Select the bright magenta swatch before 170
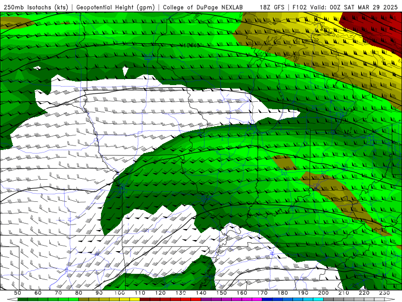This screenshot has height=302, width=402. pyautogui.click(x=257, y=299)
